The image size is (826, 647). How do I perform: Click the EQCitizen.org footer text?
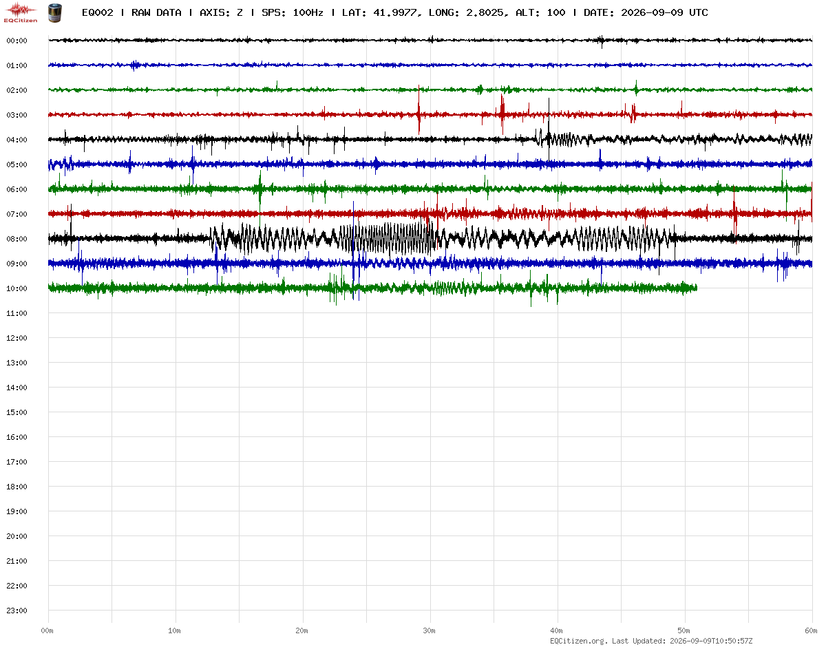(x=579, y=641)
